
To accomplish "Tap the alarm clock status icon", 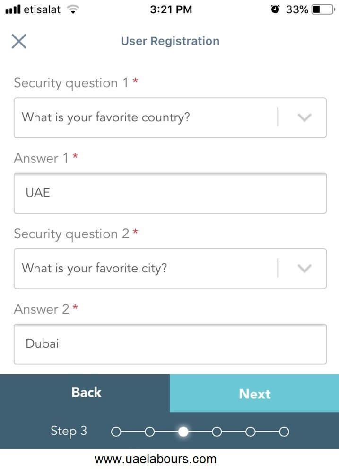I will (x=275, y=9).
